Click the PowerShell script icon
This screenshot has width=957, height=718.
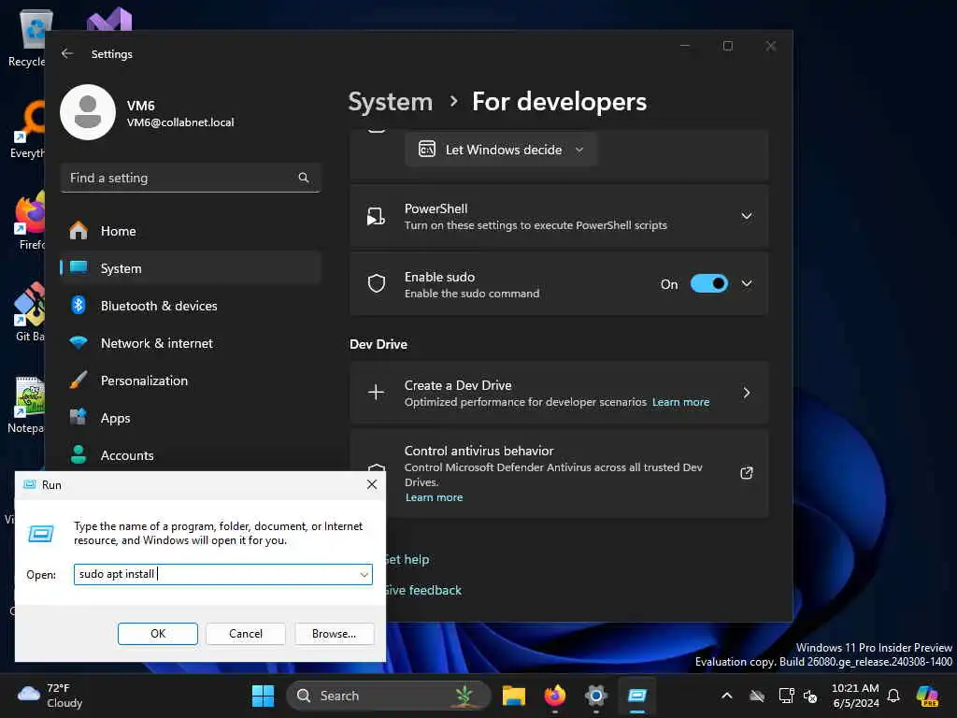(376, 216)
